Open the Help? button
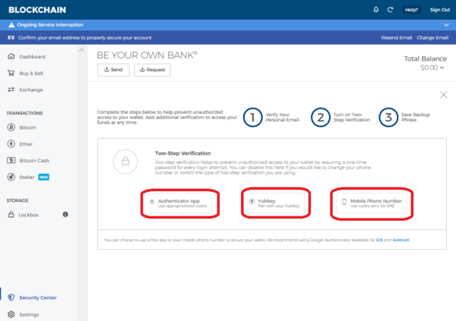The width and height of the screenshot is (456, 321). 411,10
